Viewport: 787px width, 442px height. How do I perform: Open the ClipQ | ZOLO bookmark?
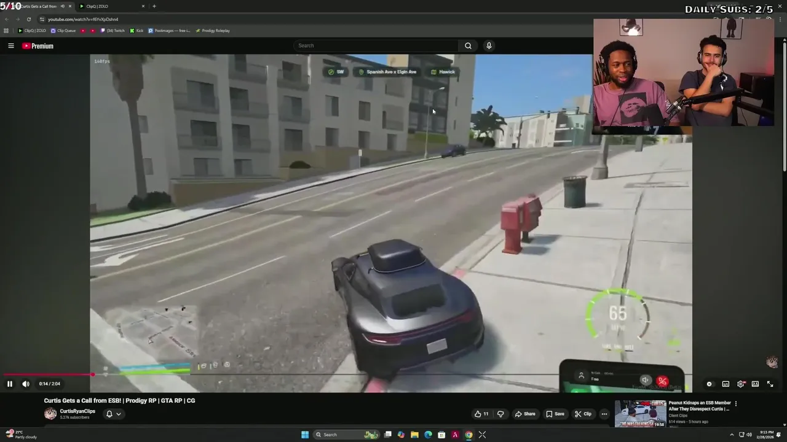point(32,31)
